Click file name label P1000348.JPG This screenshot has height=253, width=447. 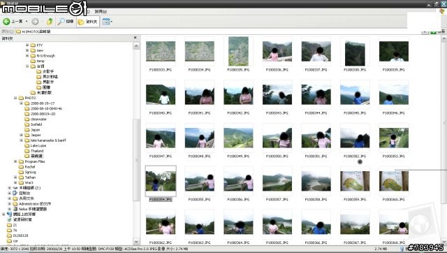pyautogui.click(x=200, y=157)
